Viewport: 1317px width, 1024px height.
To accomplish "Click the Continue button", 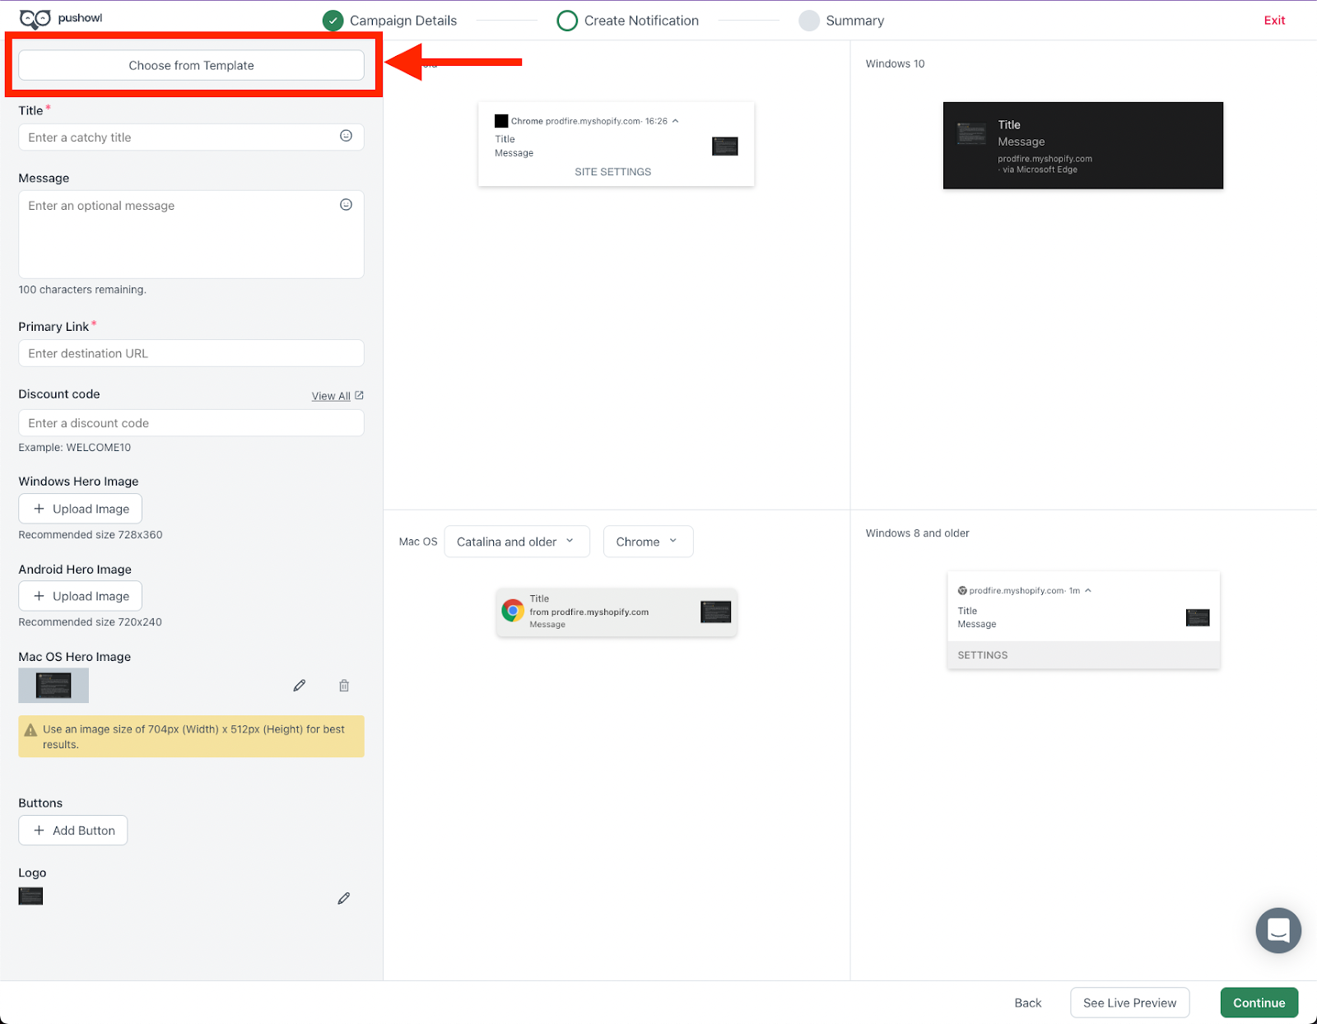I will coord(1259,1003).
